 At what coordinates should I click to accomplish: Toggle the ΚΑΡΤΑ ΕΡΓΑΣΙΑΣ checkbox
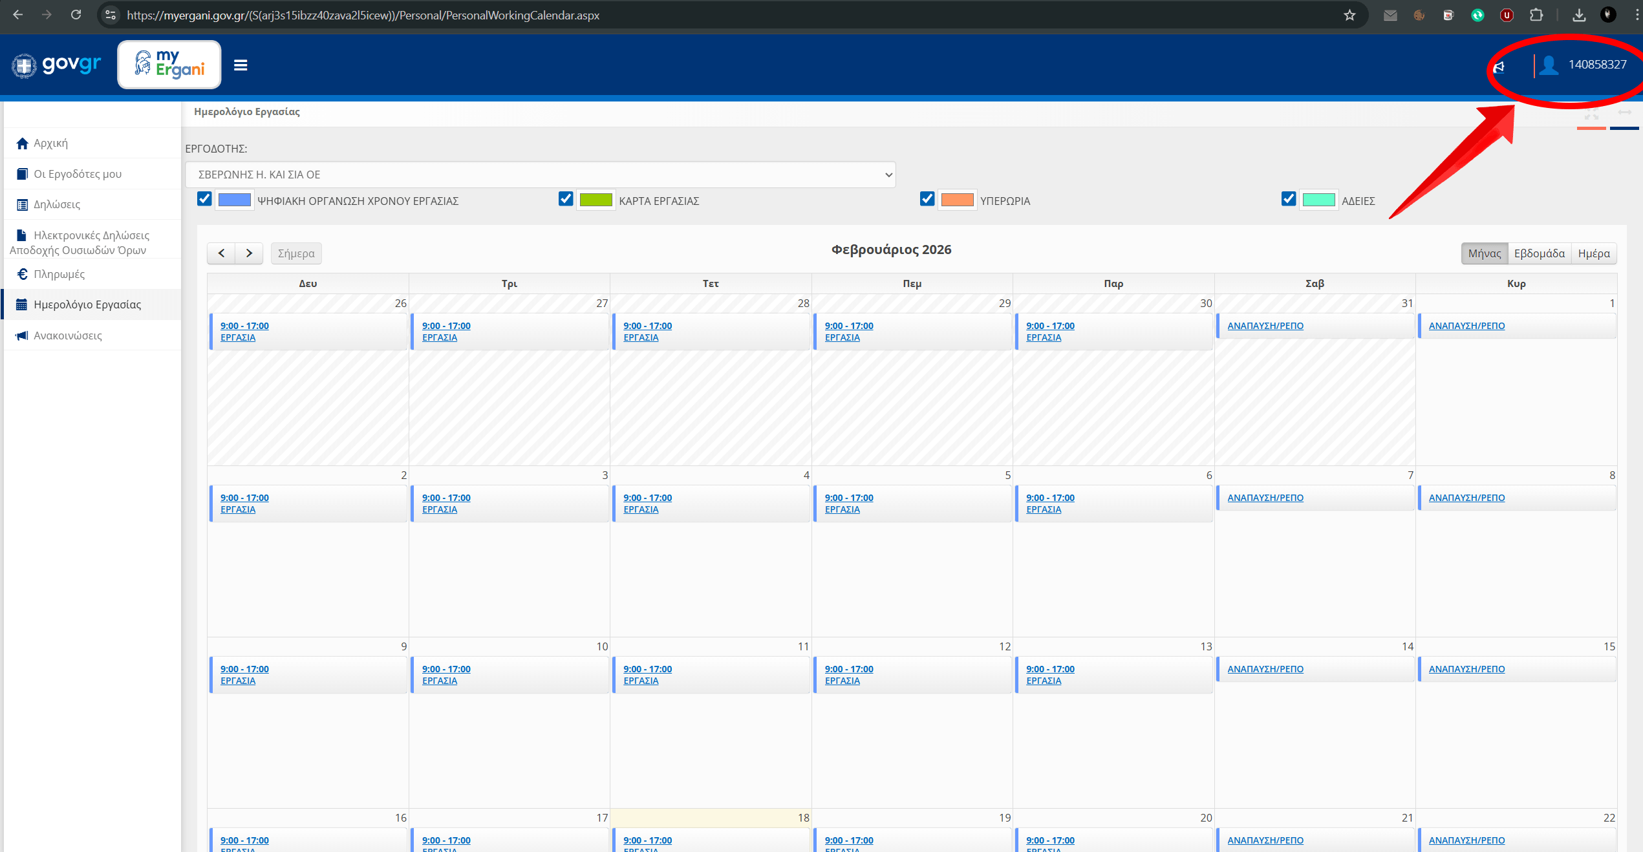(566, 199)
